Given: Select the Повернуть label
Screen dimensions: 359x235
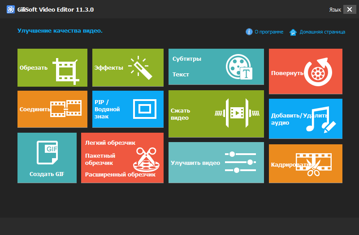Looking at the screenshot, I should 287,73.
